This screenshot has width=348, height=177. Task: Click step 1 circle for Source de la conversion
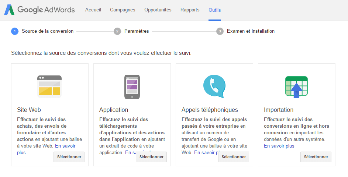(x=15, y=31)
